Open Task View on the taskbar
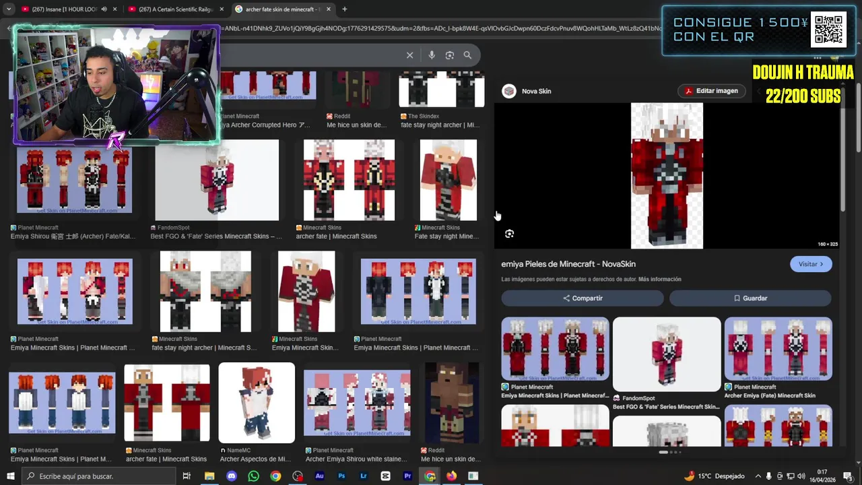 pyautogui.click(x=187, y=476)
